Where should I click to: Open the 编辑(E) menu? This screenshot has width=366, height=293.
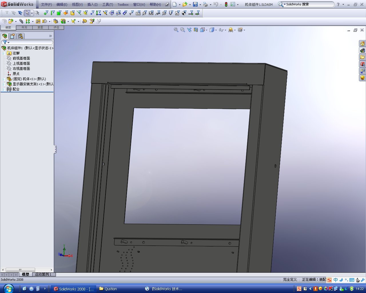(x=62, y=5)
